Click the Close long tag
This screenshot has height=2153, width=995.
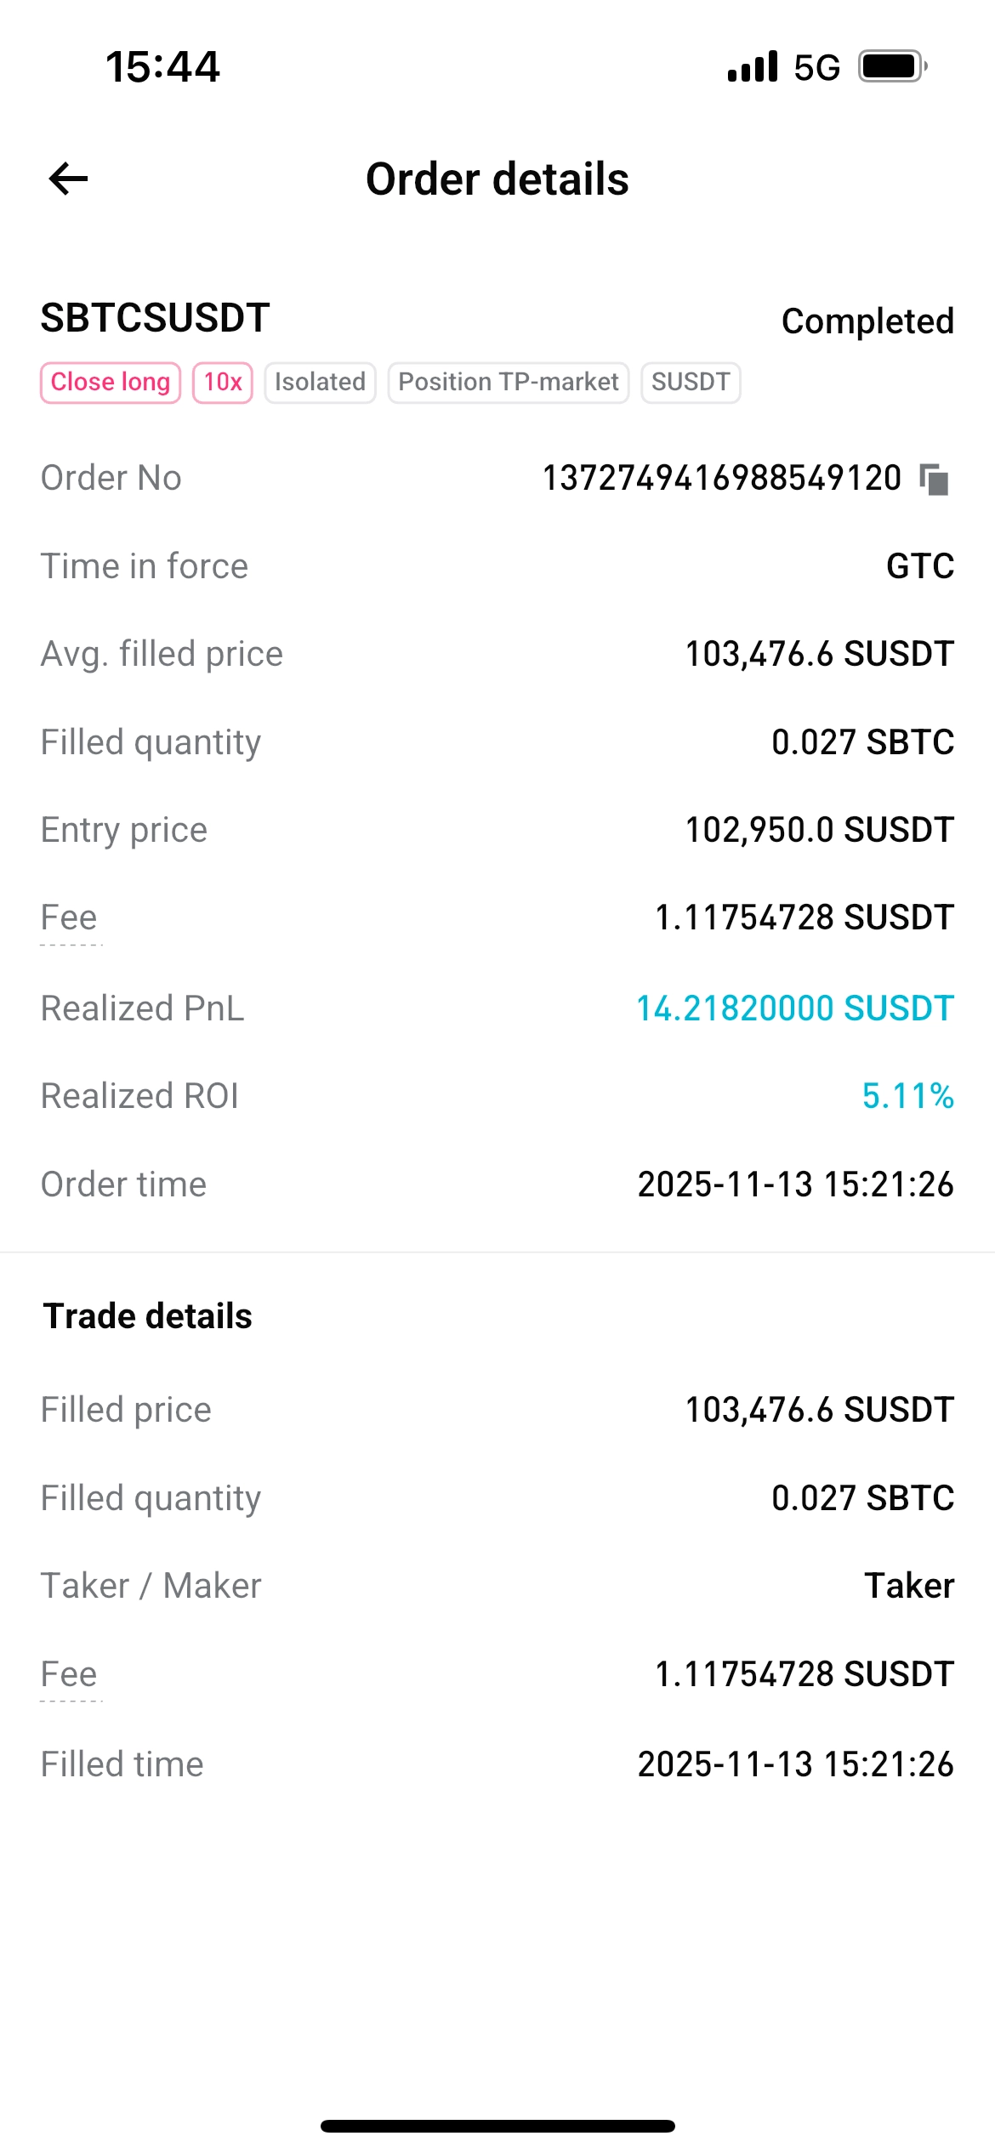[x=111, y=383]
